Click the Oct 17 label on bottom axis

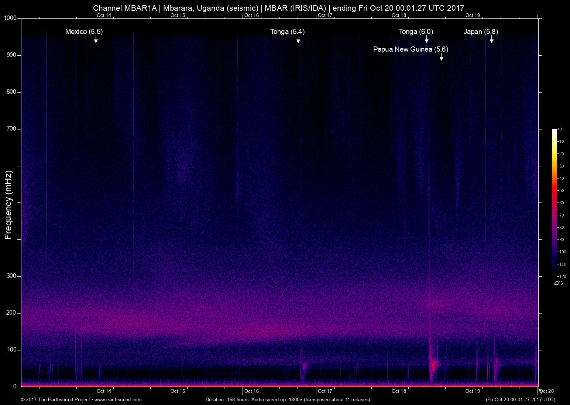click(x=325, y=391)
